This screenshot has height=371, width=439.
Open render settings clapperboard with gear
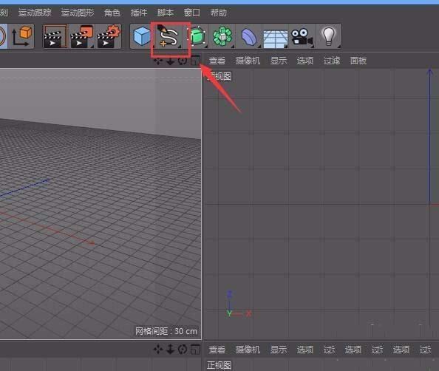tap(109, 36)
